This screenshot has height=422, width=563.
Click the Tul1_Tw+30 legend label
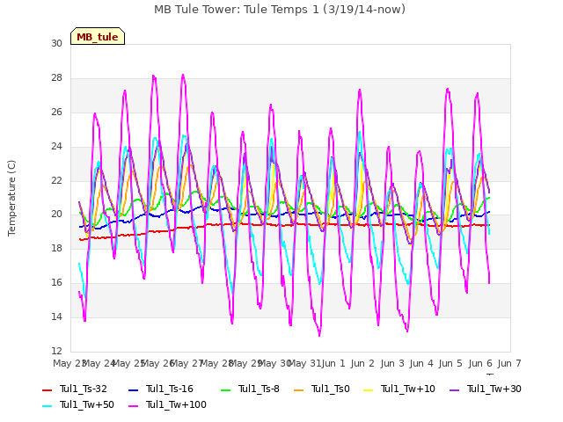(494, 389)
